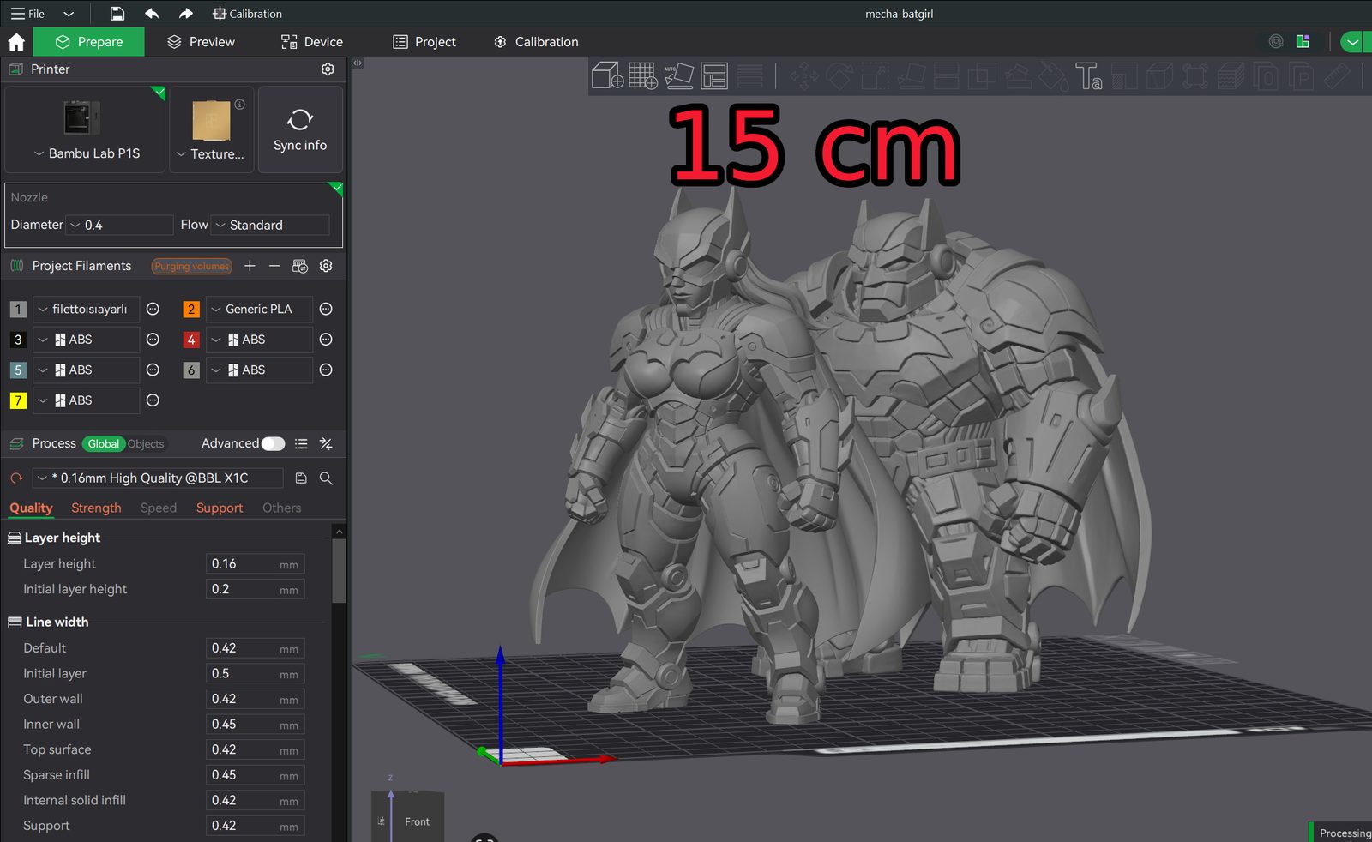Image resolution: width=1372 pixels, height=842 pixels.
Task: Click the settings panel vertical scrollbar
Action: [x=340, y=569]
